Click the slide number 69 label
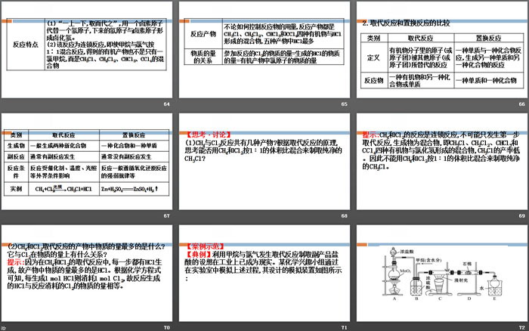529x331 pixels. pyautogui.click(x=520, y=216)
